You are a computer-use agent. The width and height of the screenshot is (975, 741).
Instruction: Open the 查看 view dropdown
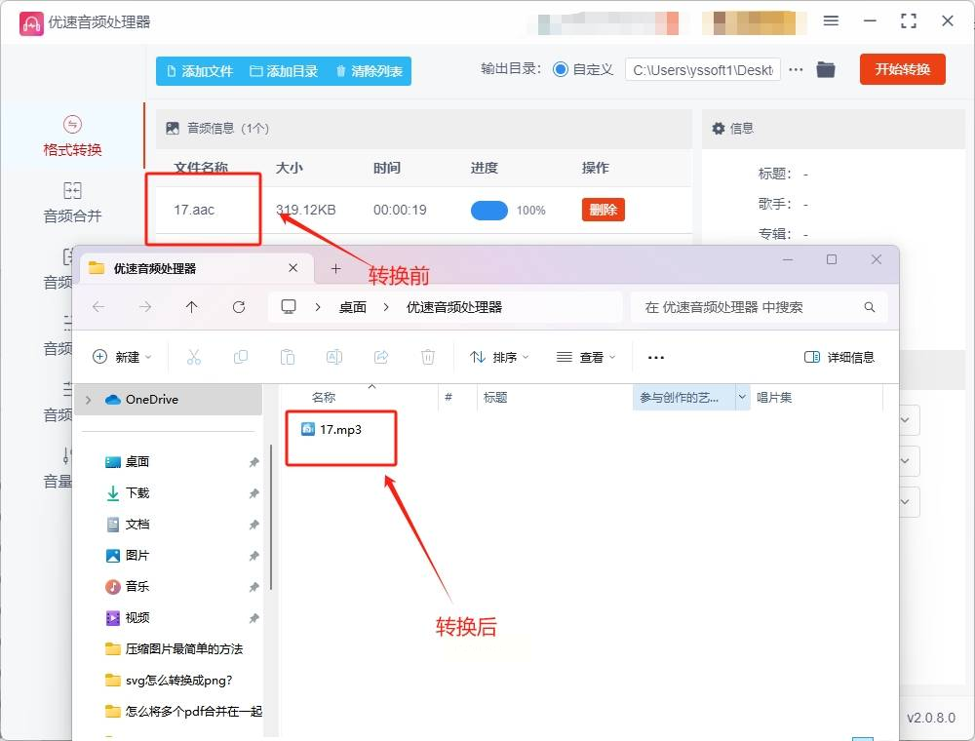(x=586, y=357)
